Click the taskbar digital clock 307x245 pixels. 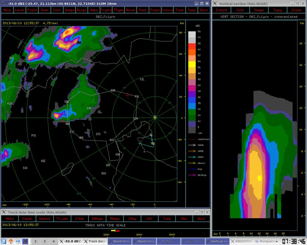pyautogui.click(x=294, y=241)
